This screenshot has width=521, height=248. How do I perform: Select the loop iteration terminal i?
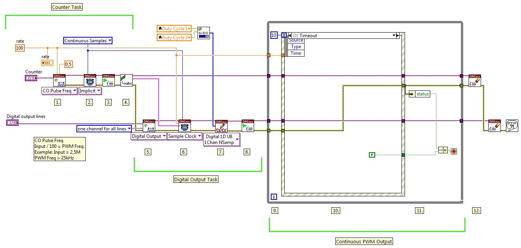pyautogui.click(x=274, y=197)
